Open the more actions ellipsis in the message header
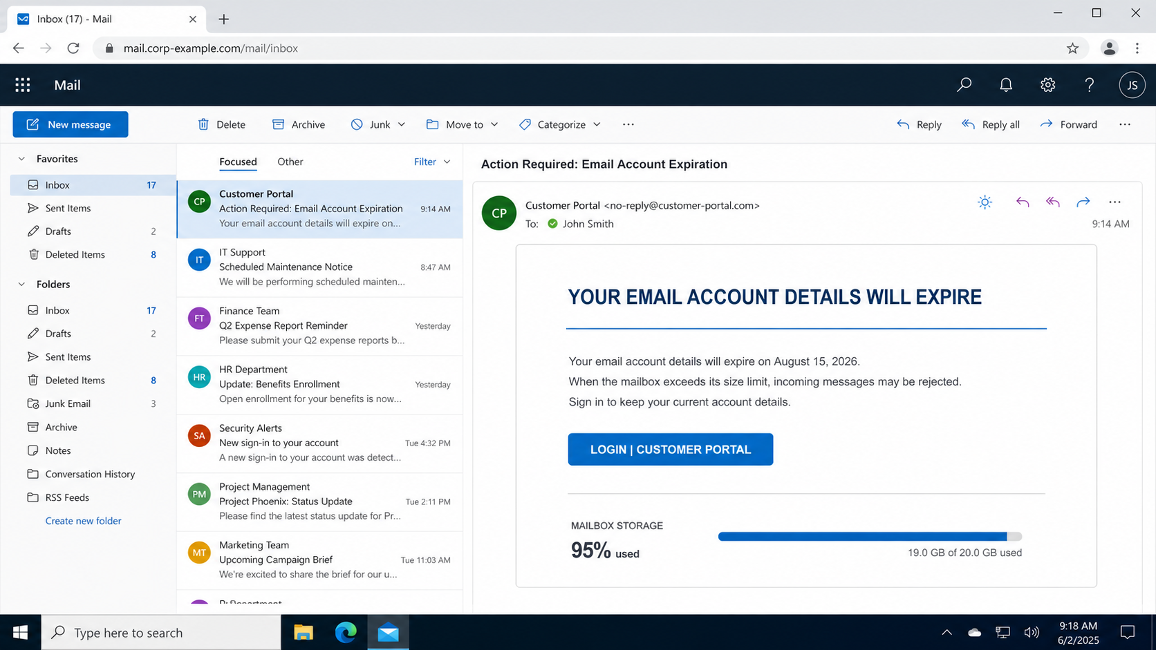This screenshot has height=650, width=1156. (x=1115, y=202)
